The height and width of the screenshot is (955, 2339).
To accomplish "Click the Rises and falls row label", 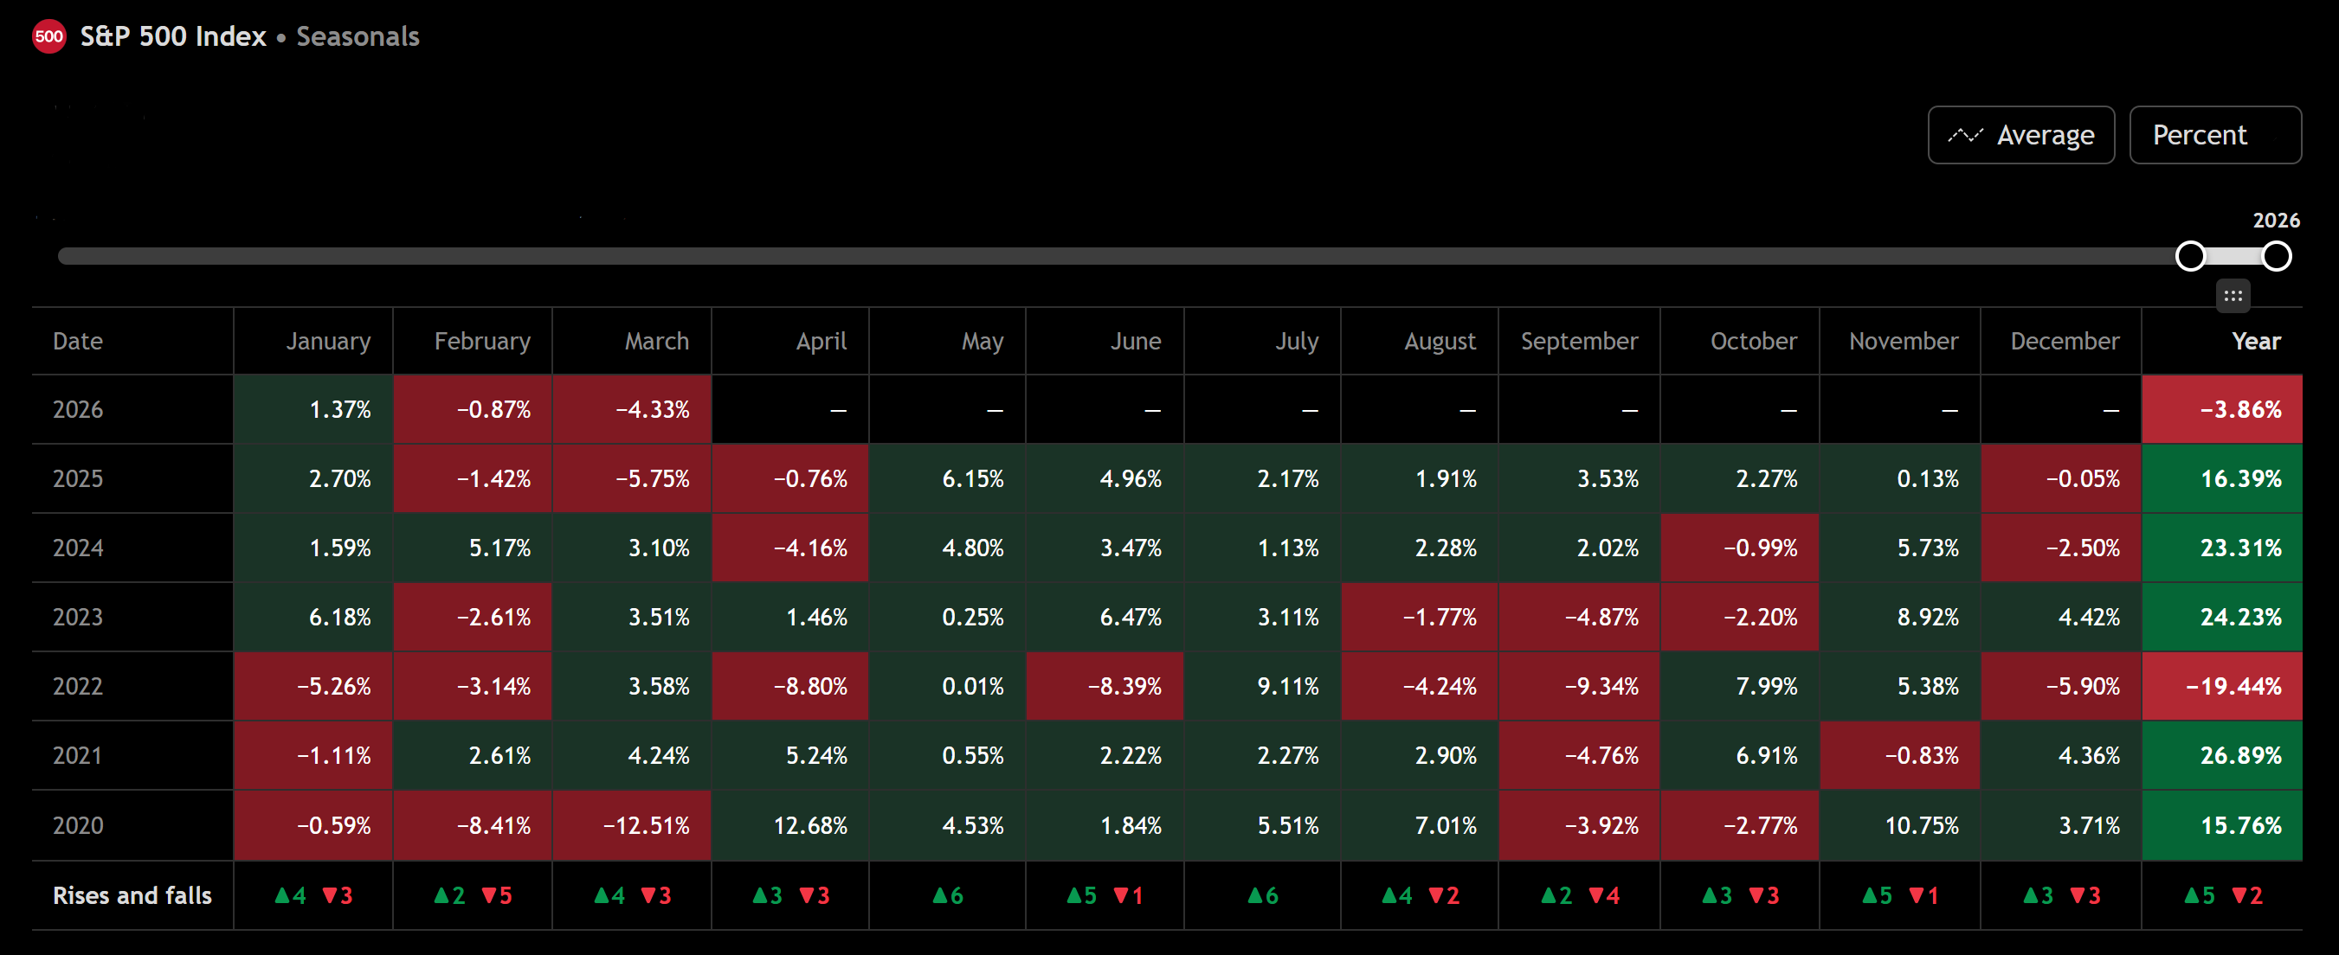I will tap(132, 896).
